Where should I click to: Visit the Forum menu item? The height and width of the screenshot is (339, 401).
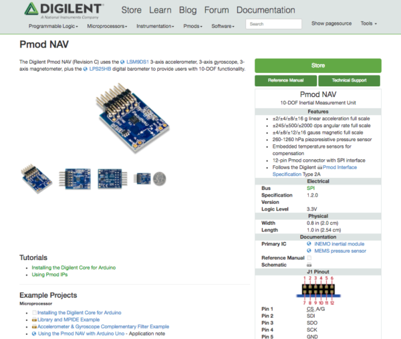click(x=217, y=10)
